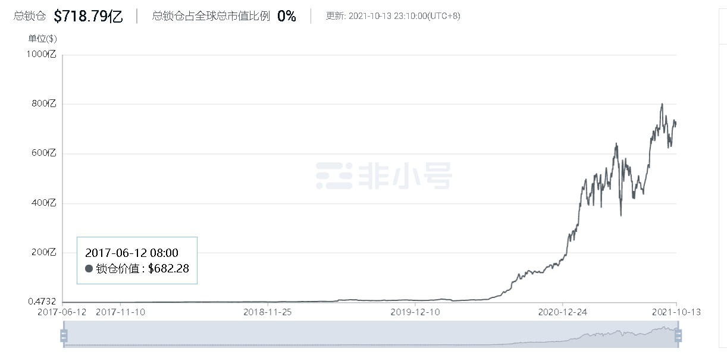Click the 锁仓价值 $682.28 tooltip text
Image resolution: width=727 pixels, height=364 pixels.
point(142,268)
